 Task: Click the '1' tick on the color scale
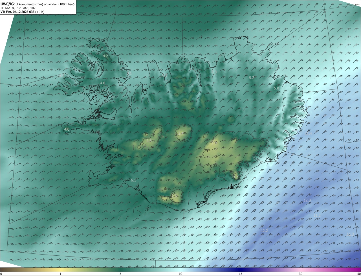tap(60, 274)
